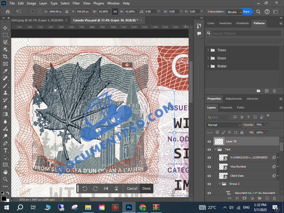Hide Layer 30 visibility eye
The width and height of the screenshot is (284, 213).
coord(209,141)
